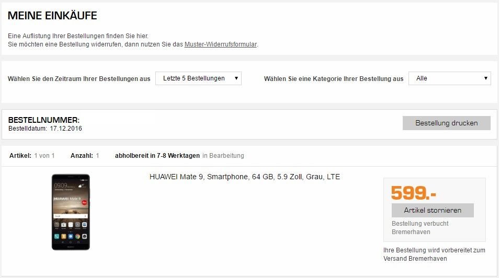Click the Bestellung drucken button
The height and width of the screenshot is (278, 500).
point(446,123)
